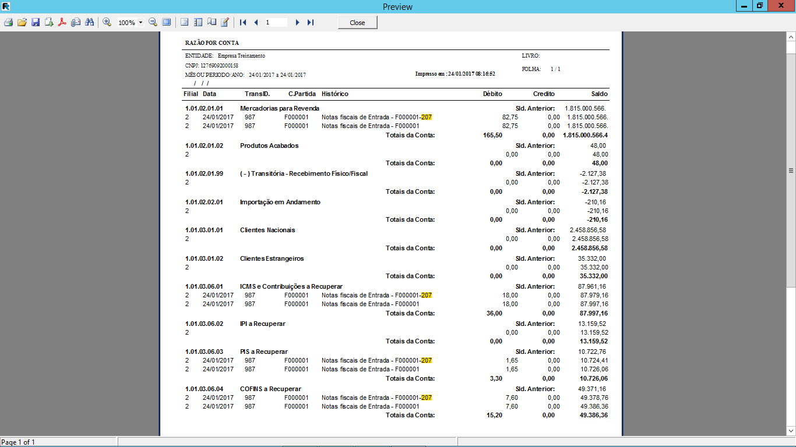Click total debit value 36,00
Viewport: 796px width, 447px height.
[494, 313]
